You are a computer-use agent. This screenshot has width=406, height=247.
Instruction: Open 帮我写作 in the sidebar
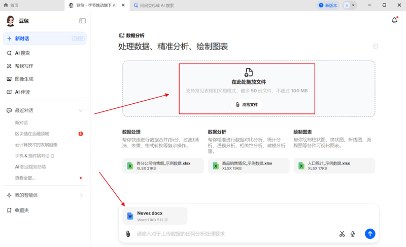click(45, 66)
